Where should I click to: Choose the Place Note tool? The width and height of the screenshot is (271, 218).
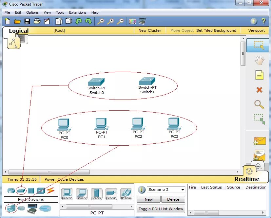259,75
